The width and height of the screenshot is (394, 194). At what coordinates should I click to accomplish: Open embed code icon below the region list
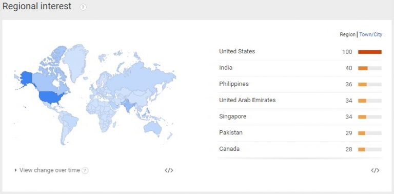click(375, 170)
